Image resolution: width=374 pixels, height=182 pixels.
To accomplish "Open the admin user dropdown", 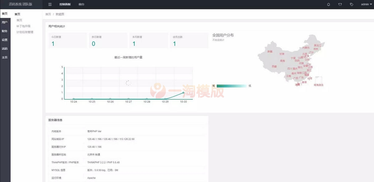I will coord(366,4).
